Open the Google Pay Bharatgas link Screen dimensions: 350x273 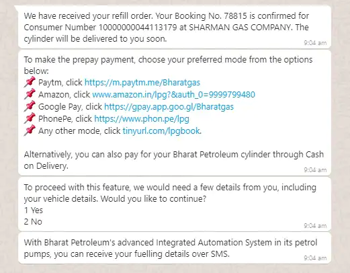tap(169, 107)
